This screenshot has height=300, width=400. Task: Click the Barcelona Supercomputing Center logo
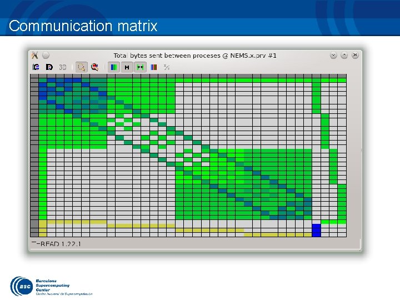point(51,286)
